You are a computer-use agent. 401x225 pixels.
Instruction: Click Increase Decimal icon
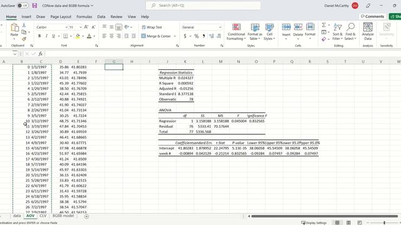pos(212,36)
